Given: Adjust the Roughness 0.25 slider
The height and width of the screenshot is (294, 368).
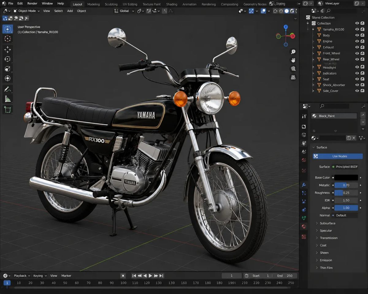Looking at the screenshot, I should [346, 193].
